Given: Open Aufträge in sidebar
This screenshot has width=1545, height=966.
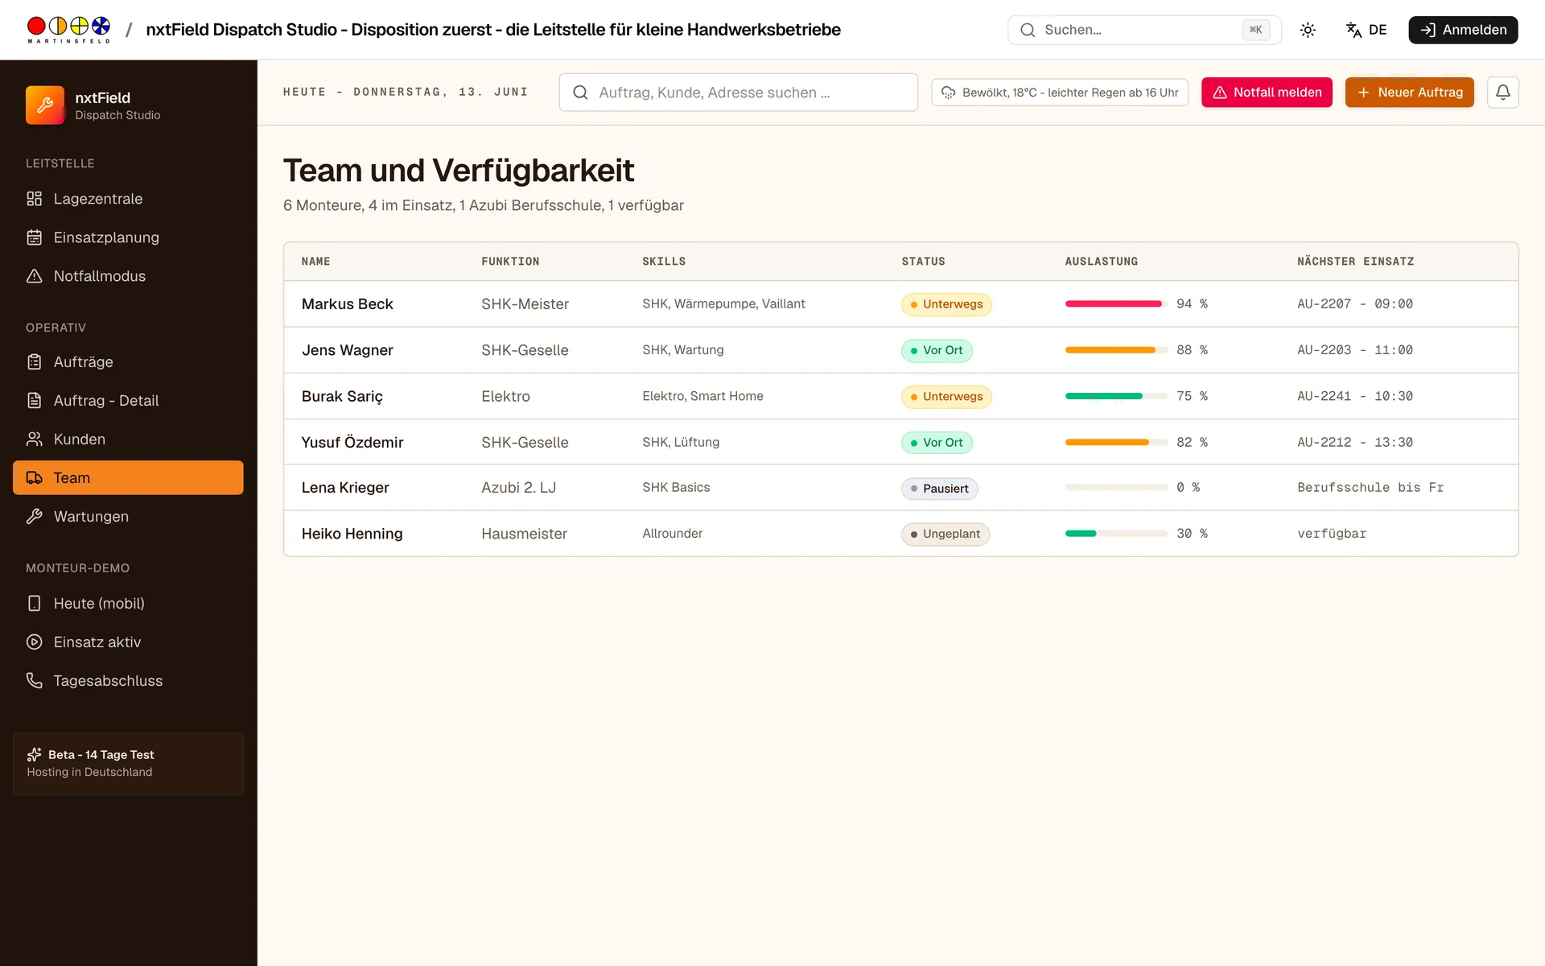Looking at the screenshot, I should [x=128, y=362].
